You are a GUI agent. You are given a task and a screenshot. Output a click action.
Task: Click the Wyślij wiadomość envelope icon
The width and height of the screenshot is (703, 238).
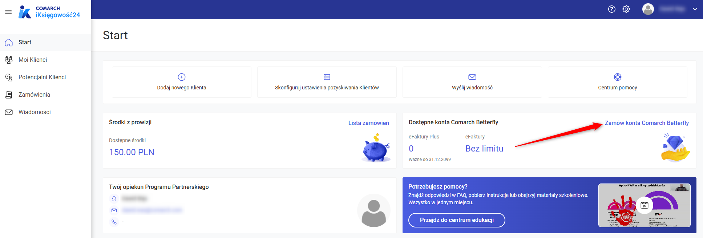tap(472, 77)
